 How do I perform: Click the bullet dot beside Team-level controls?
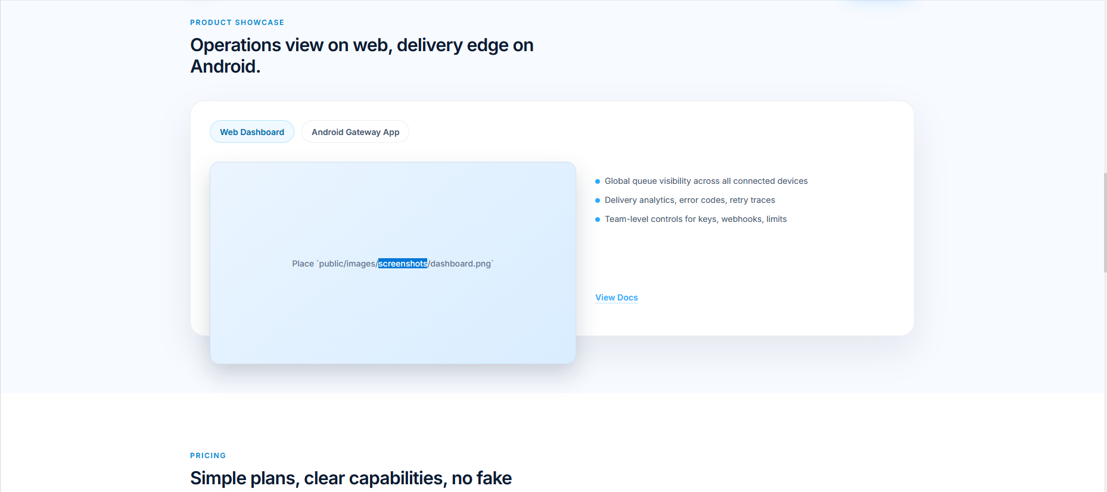pos(598,220)
